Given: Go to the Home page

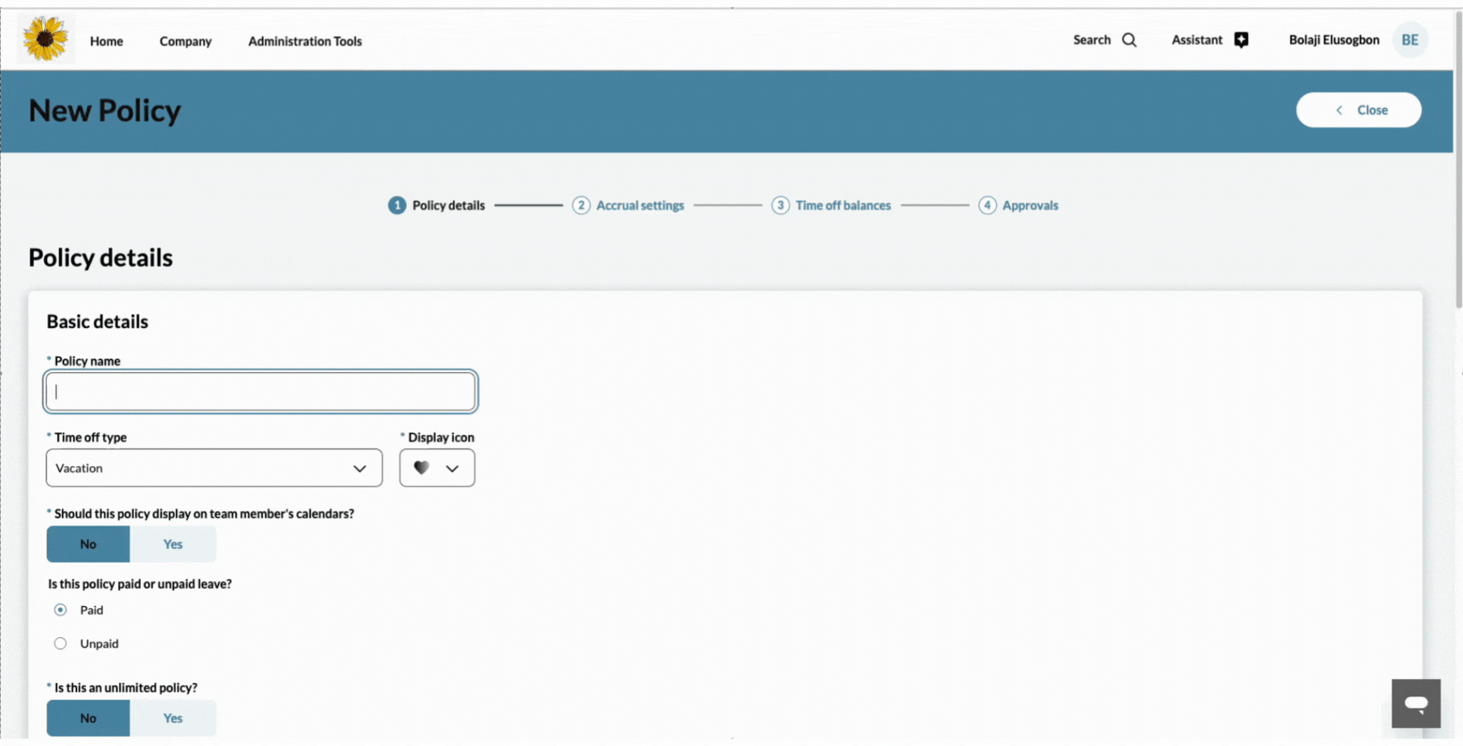Looking at the screenshot, I should pyautogui.click(x=106, y=41).
